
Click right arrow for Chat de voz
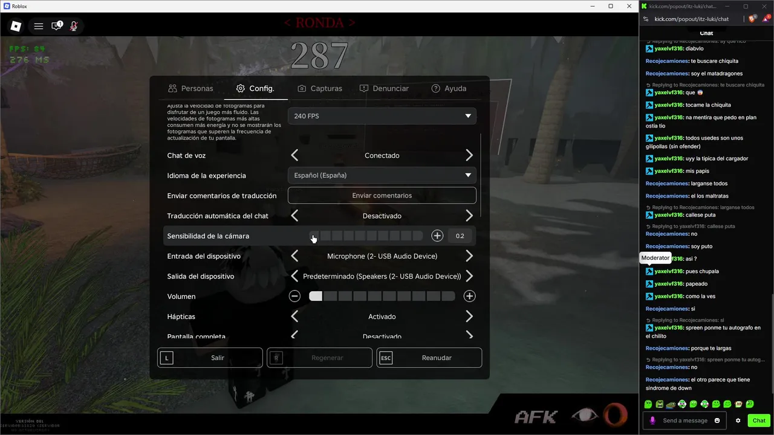(469, 155)
